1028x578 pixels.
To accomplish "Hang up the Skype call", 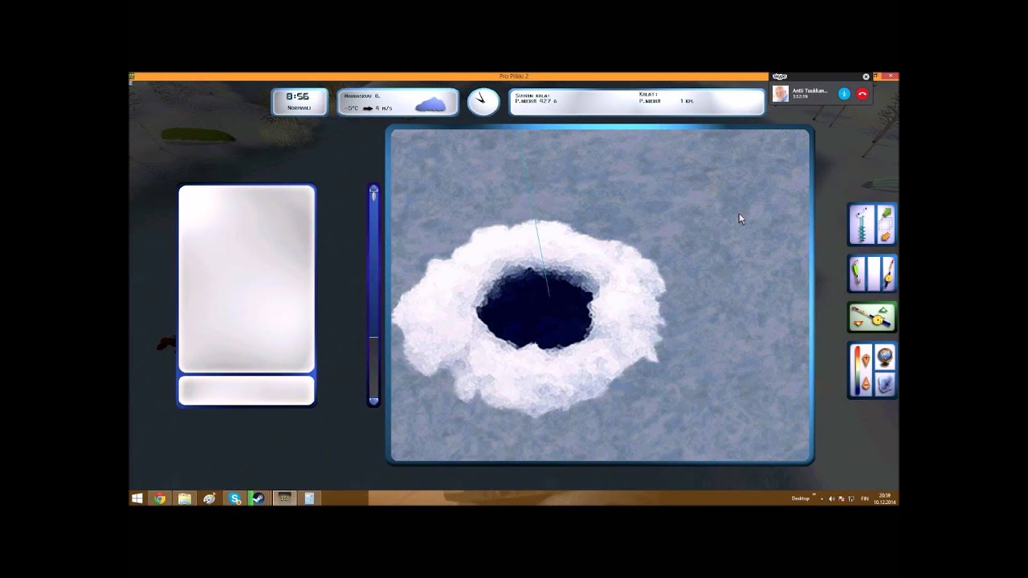I will (x=863, y=94).
